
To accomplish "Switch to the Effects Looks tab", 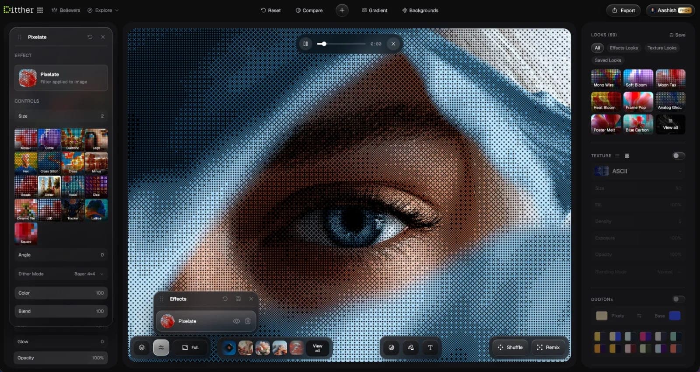I will 623,48.
